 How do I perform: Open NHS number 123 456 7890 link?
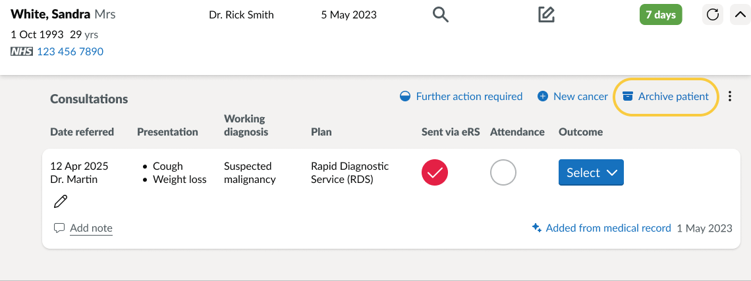70,51
